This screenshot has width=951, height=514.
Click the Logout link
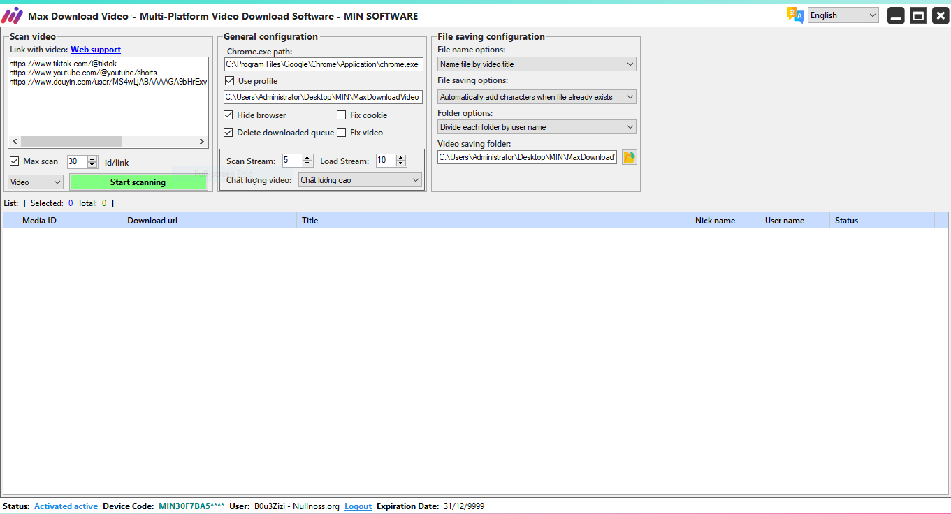click(358, 506)
